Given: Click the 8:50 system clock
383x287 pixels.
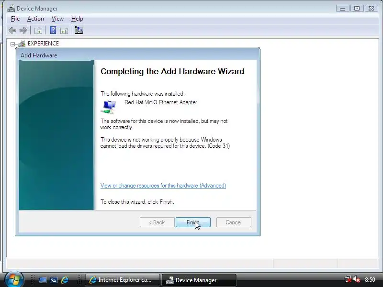Looking at the screenshot, I should click(x=370, y=280).
